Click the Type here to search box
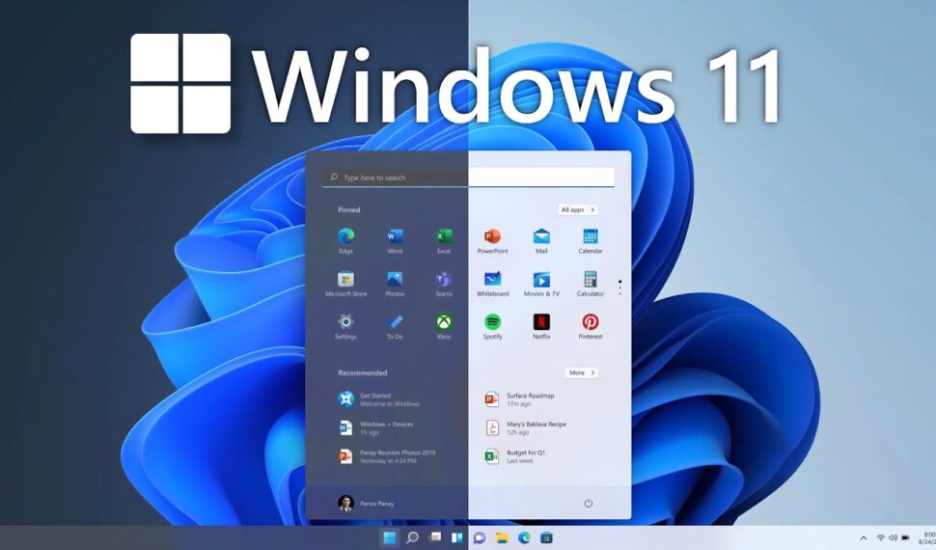936x550 pixels. (468, 178)
